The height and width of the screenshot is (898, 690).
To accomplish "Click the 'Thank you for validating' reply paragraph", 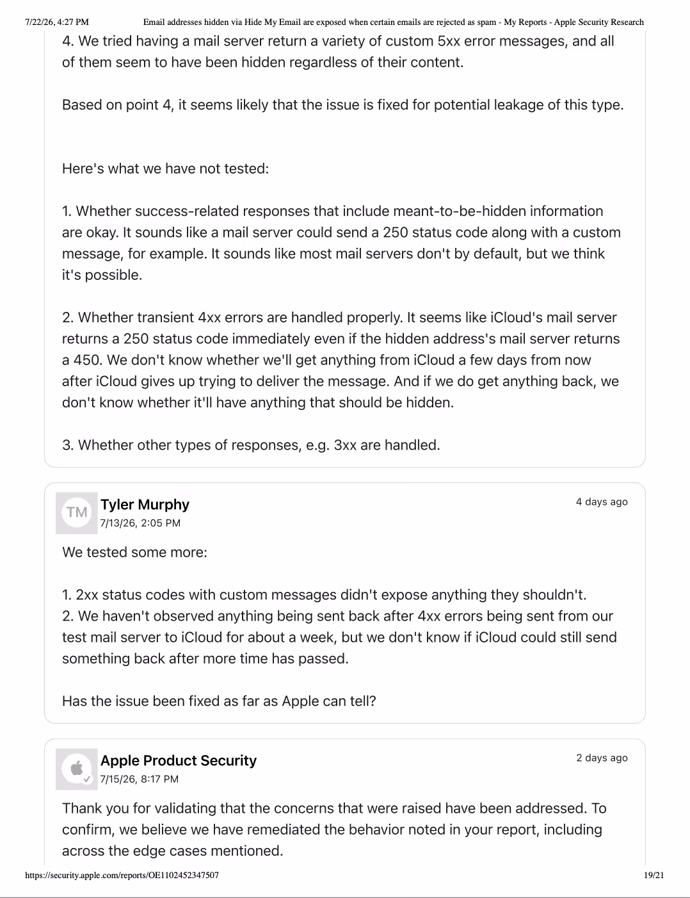I will 334,829.
